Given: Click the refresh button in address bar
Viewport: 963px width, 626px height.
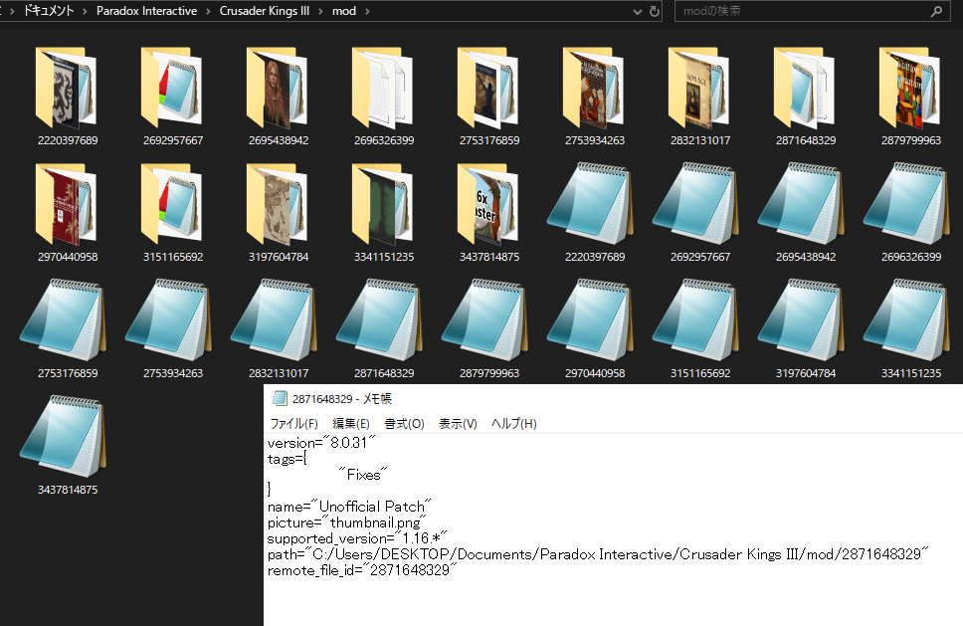Looking at the screenshot, I should (x=655, y=11).
